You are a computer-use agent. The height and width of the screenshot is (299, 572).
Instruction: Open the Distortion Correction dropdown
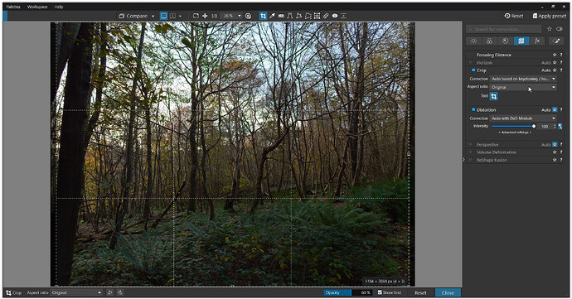pos(523,118)
